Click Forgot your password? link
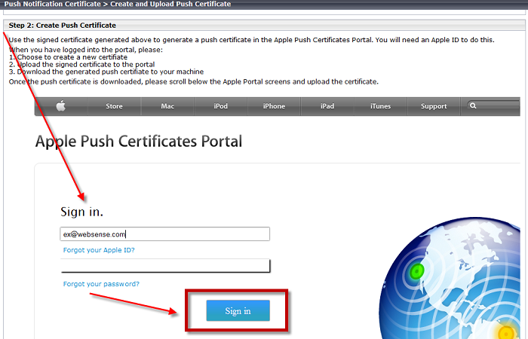This screenshot has width=528, height=339. 101,284
